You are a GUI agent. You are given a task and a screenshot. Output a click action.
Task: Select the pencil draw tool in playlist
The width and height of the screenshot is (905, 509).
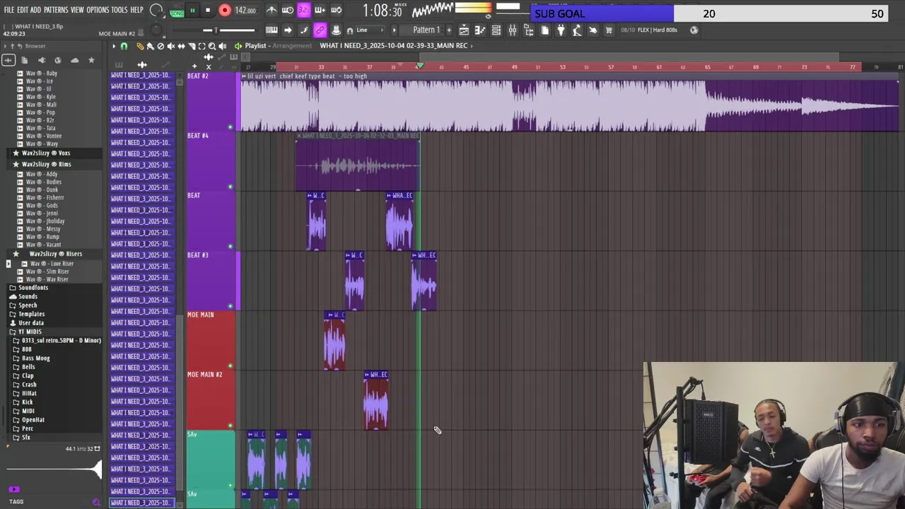click(x=140, y=46)
